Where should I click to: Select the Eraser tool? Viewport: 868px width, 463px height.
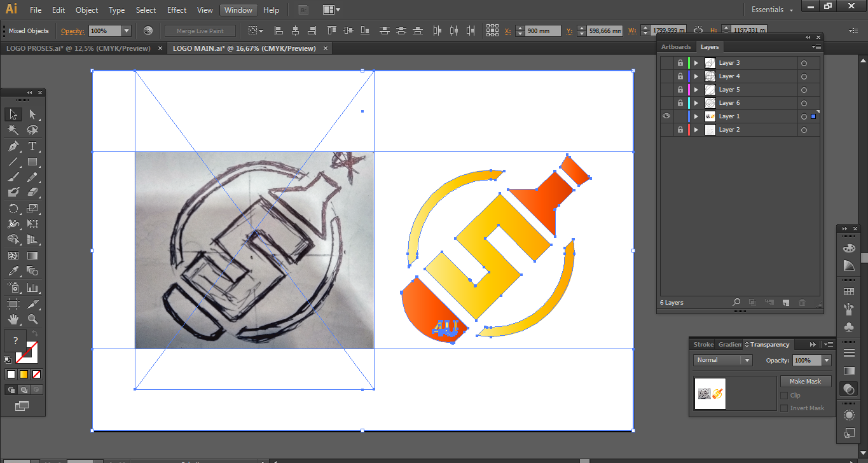(32, 192)
